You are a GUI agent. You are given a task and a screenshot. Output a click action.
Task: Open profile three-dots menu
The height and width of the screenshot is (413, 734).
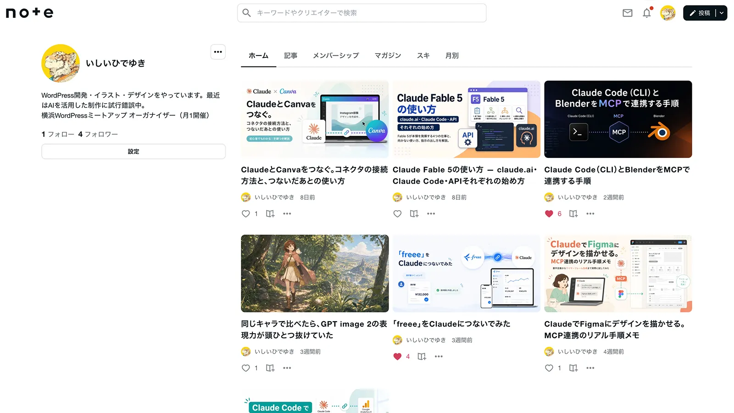coord(218,52)
